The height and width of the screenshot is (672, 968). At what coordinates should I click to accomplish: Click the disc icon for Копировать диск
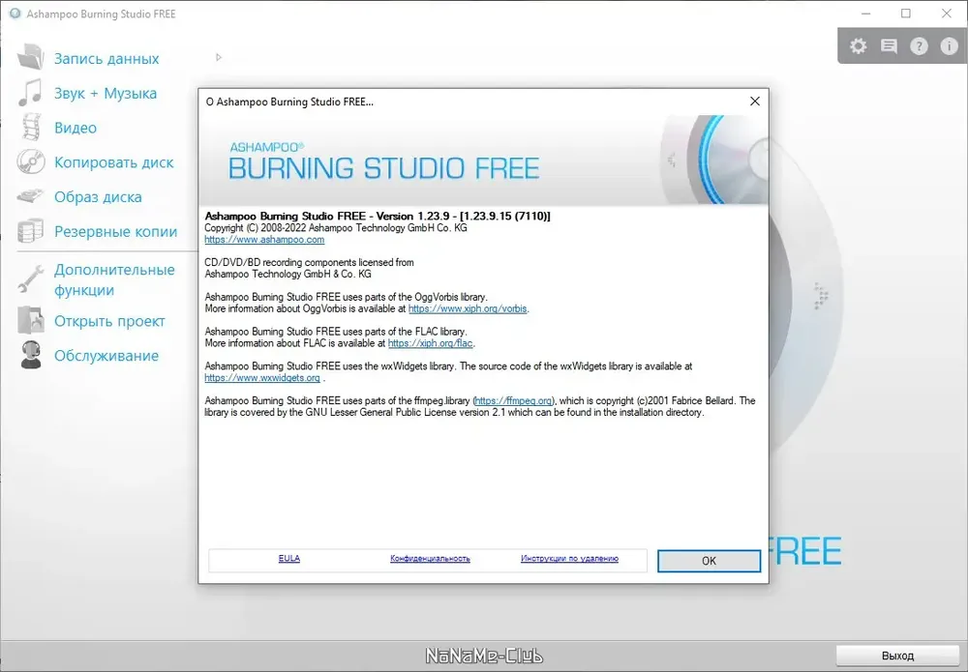coord(31,161)
